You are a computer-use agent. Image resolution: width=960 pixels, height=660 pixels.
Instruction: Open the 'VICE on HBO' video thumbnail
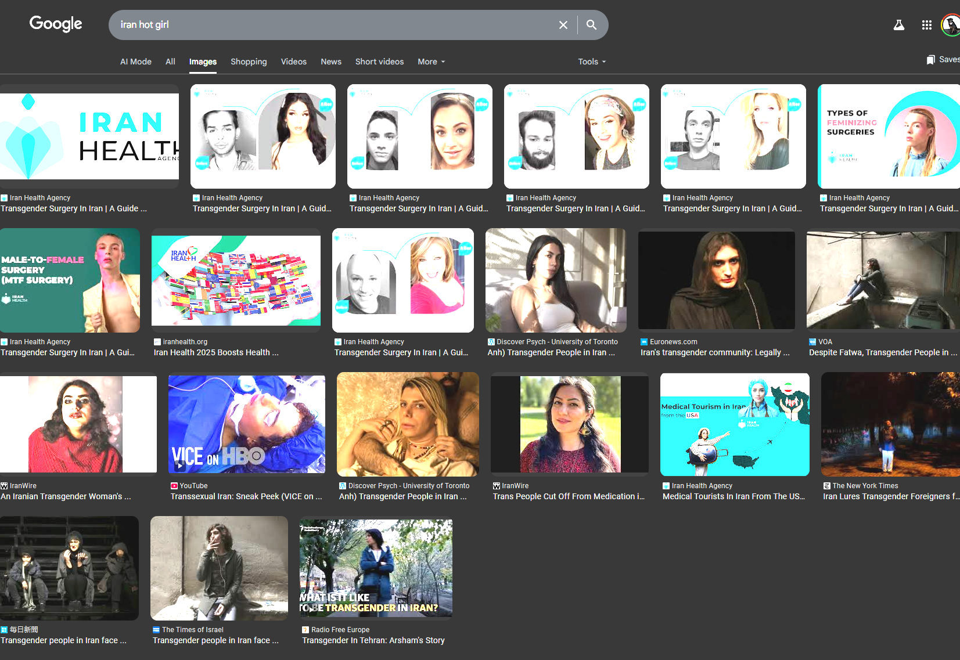247,424
